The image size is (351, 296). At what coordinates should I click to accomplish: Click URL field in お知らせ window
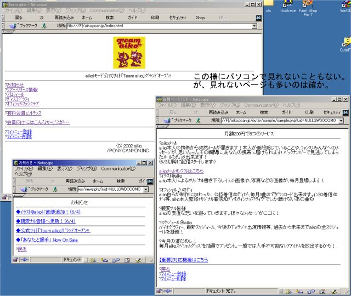110,190
